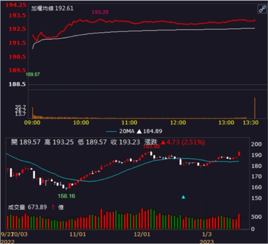This screenshot has height=244, width=268.
Task: Click the 13:30 closing time label
Action: click(251, 123)
